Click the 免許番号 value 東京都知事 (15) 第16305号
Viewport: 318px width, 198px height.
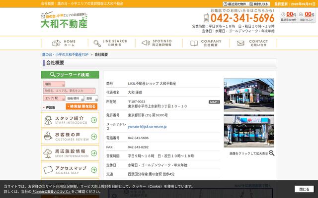click(148, 115)
